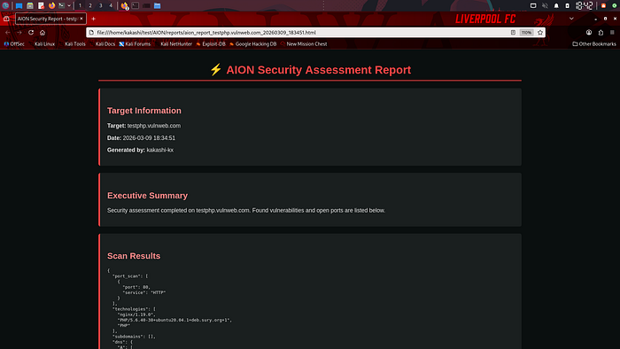620x349 pixels.
Task: Open the extensions puzzle icon
Action: click(601, 33)
